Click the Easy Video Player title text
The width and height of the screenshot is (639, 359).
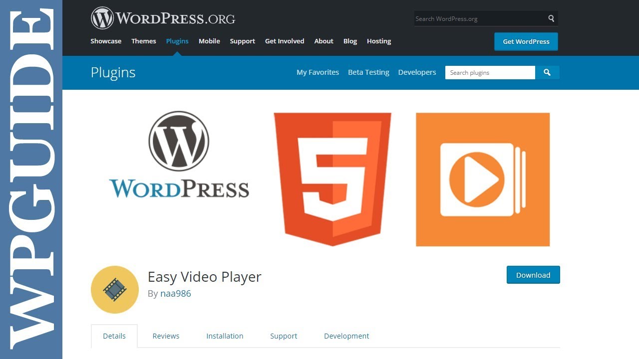205,276
